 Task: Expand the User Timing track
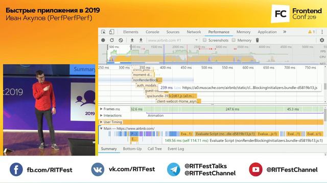101,122
